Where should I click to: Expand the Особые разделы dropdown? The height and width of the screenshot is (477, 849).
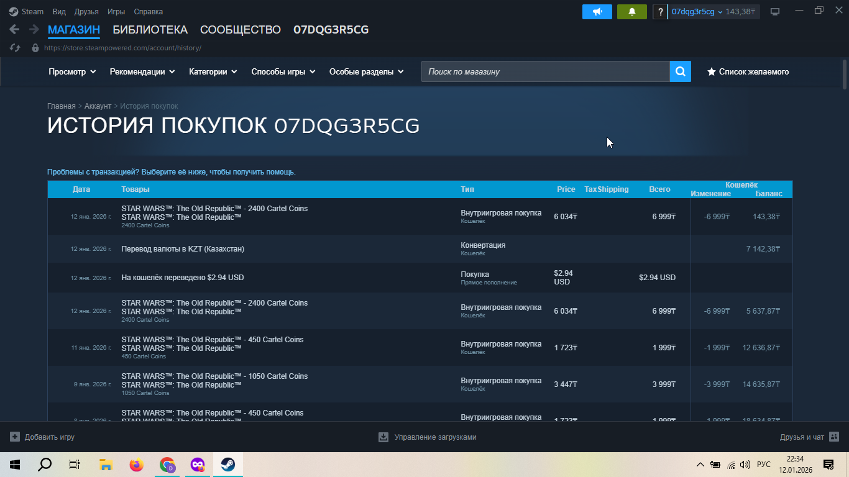coord(367,71)
